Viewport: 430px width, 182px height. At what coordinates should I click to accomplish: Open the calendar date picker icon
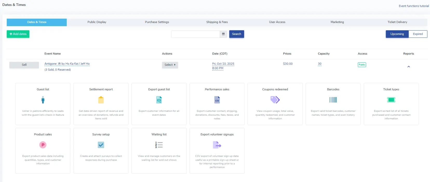[x=223, y=34]
